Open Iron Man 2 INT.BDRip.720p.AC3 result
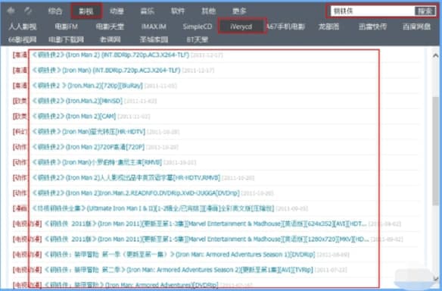Viewport: 442px width, 291px height. click(x=110, y=55)
